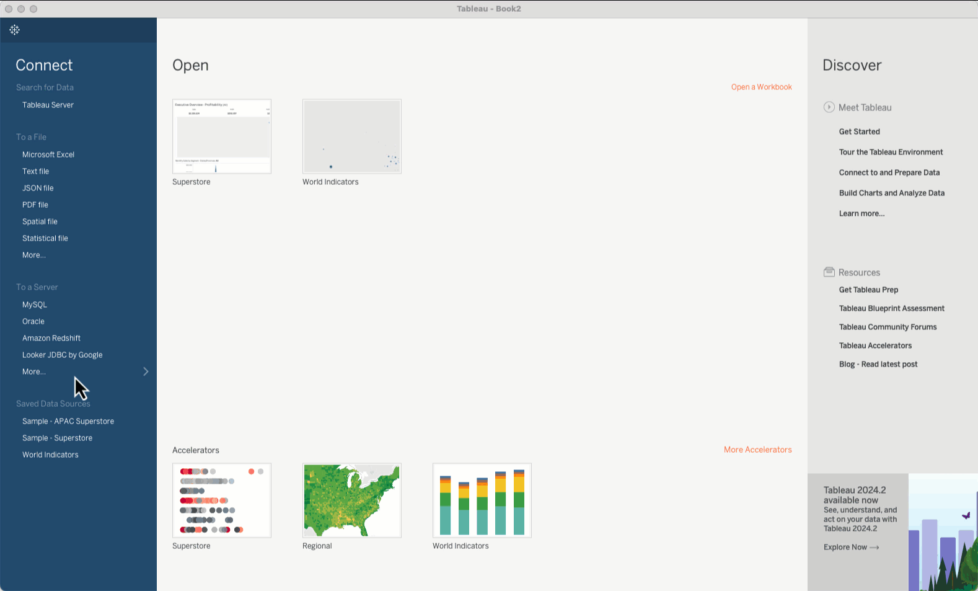Click Explore Now in Tableau 2024.2 banner

point(851,547)
